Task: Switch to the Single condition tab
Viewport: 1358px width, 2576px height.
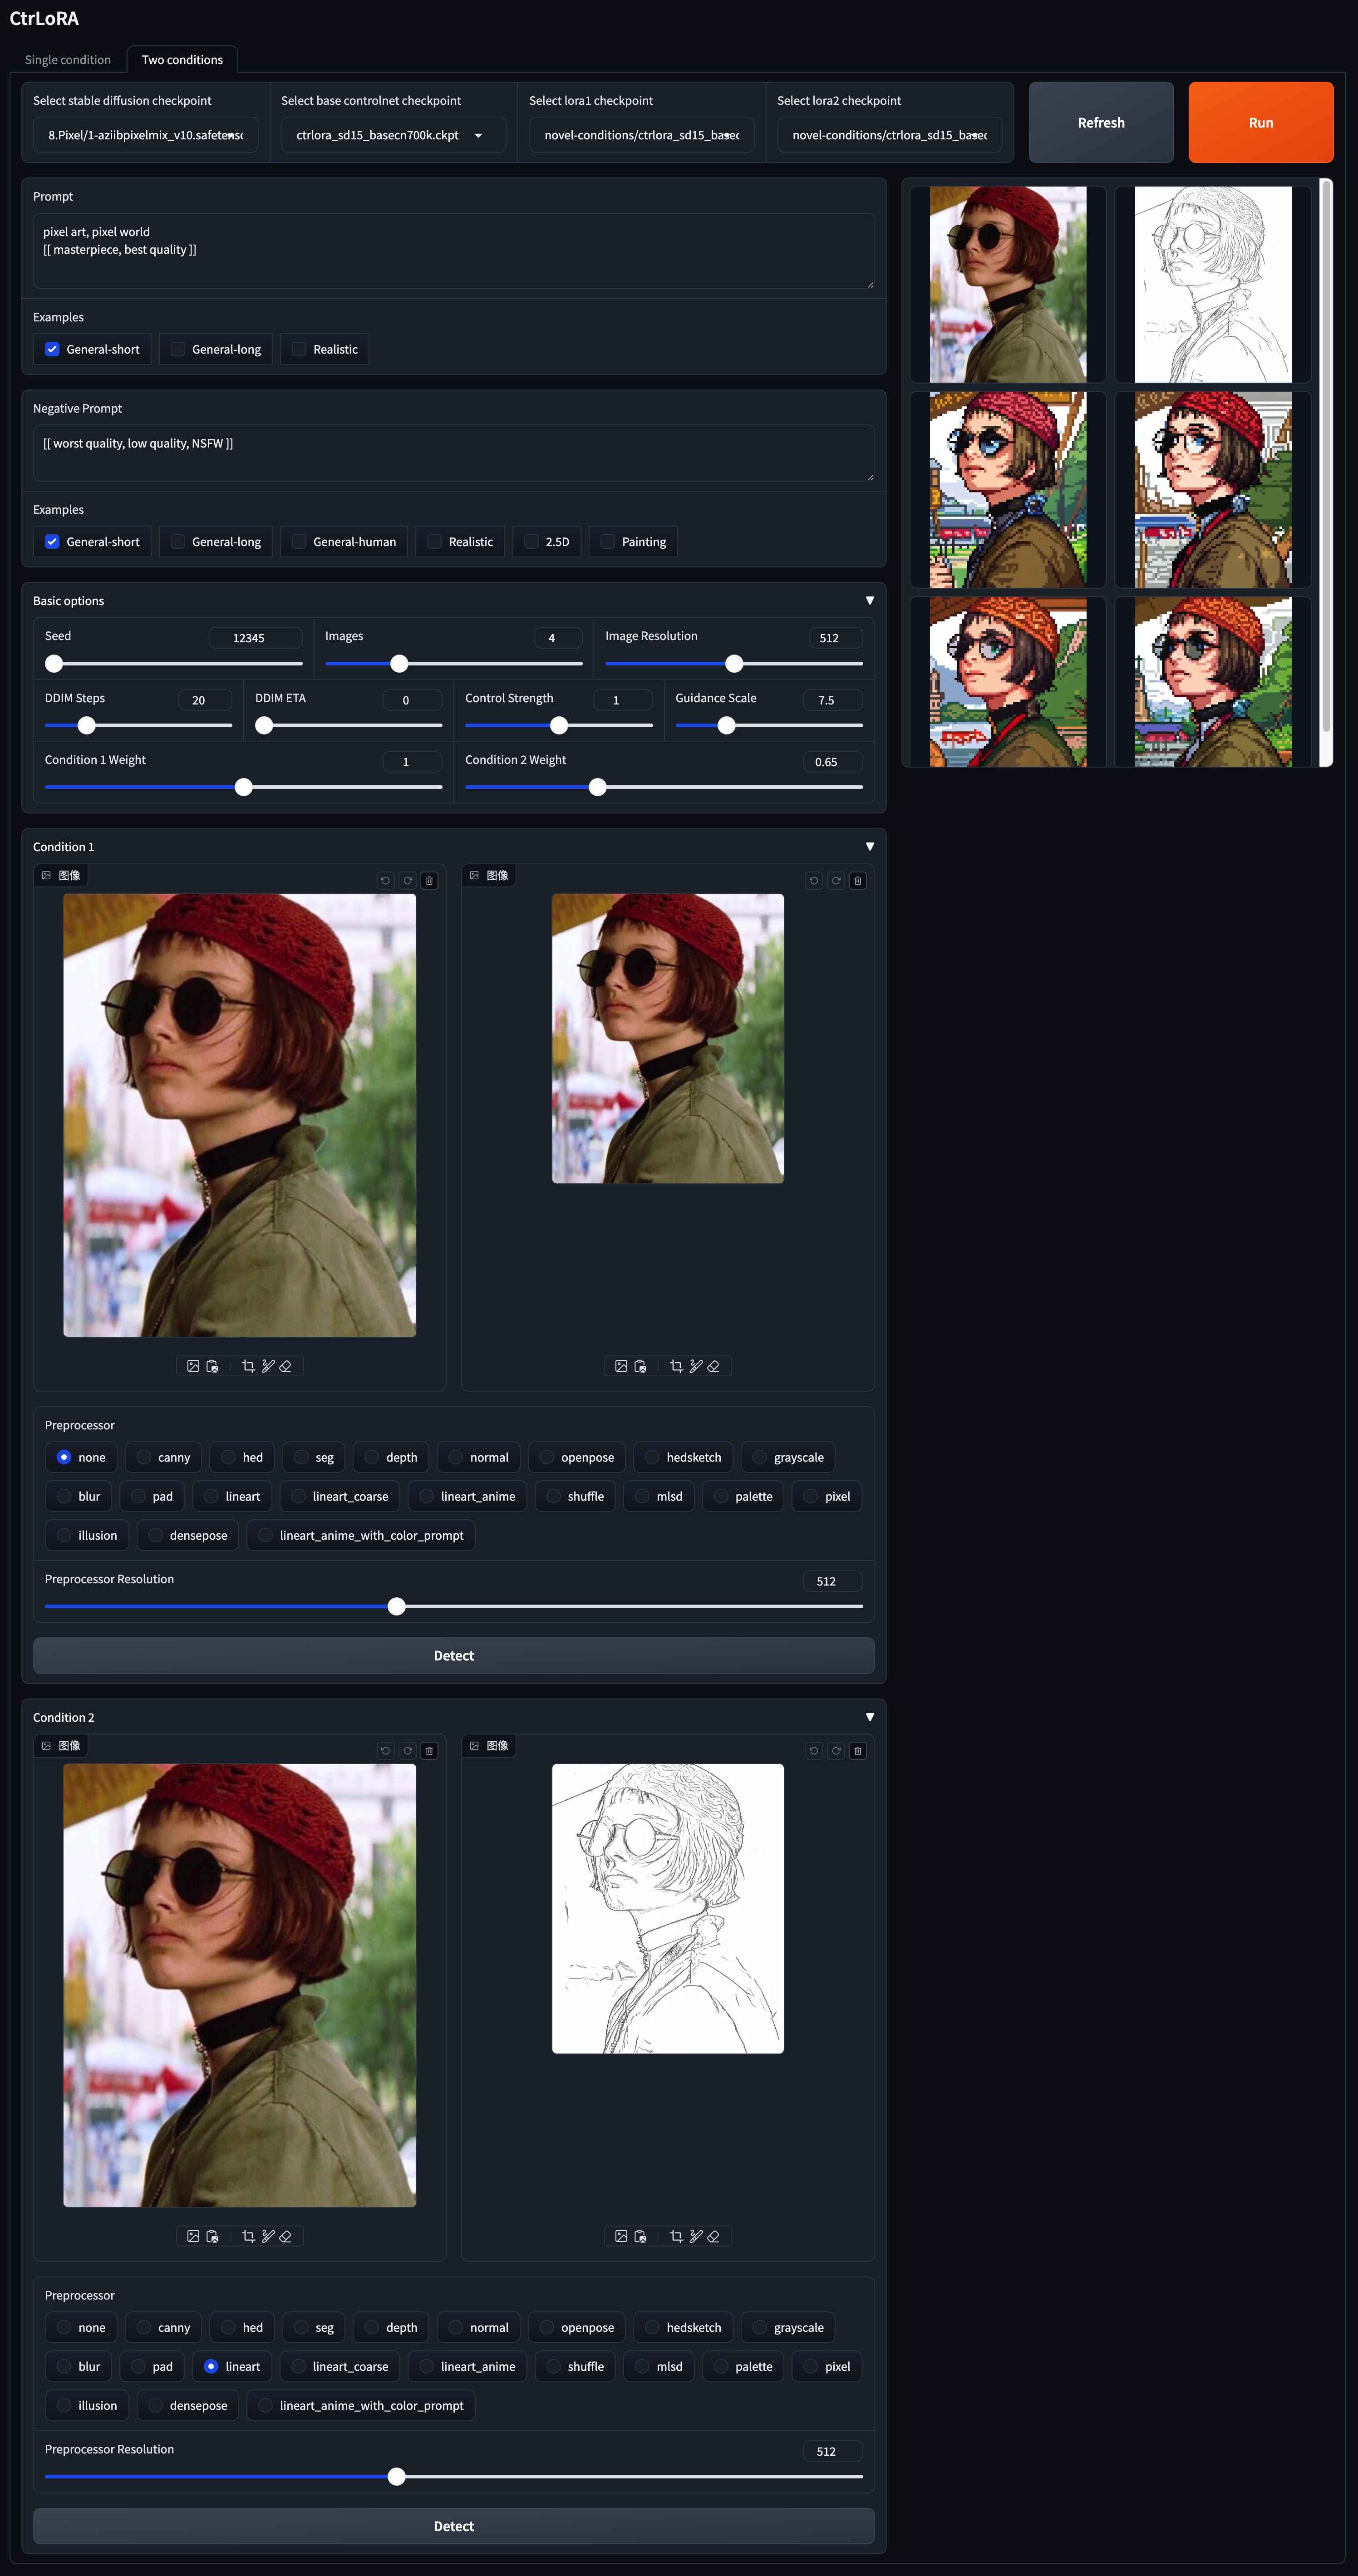Action: tap(68, 60)
